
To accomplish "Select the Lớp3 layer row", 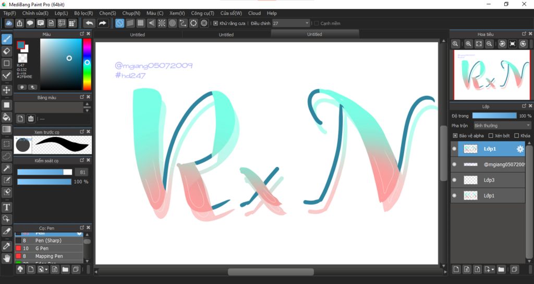I will (x=488, y=180).
